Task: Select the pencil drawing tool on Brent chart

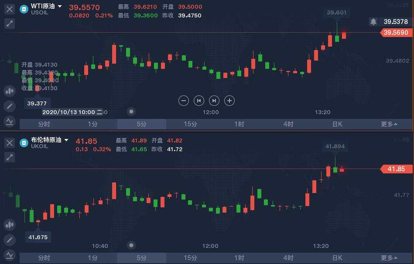Action: point(10,240)
